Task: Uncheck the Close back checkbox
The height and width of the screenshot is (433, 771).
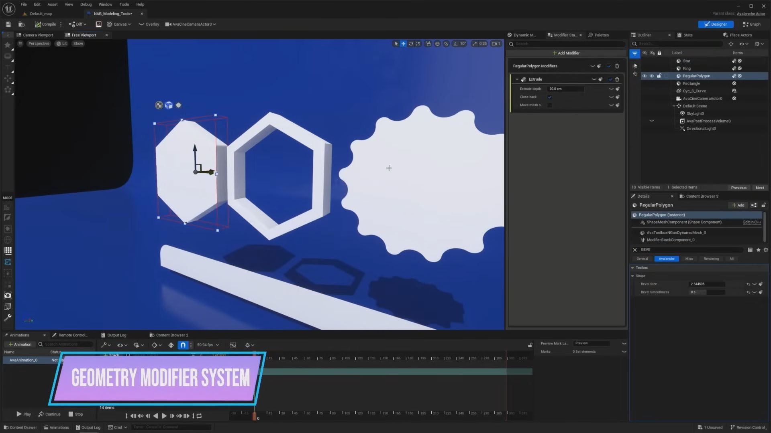Action: point(550,97)
